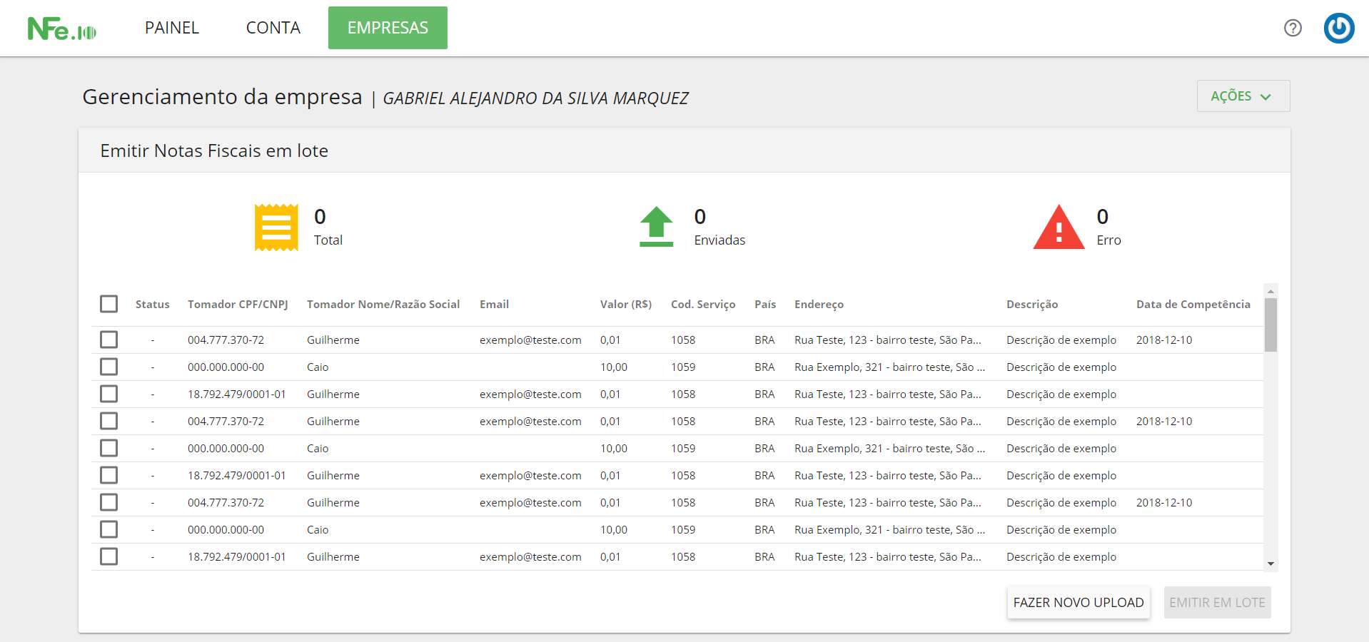Go to the CONTA menu
1369x642 pixels.
click(x=273, y=28)
